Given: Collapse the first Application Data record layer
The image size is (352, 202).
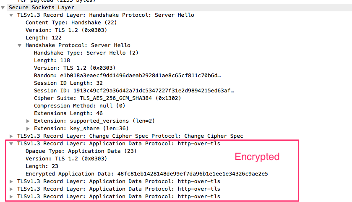Looking at the screenshot, I should click(11, 144).
